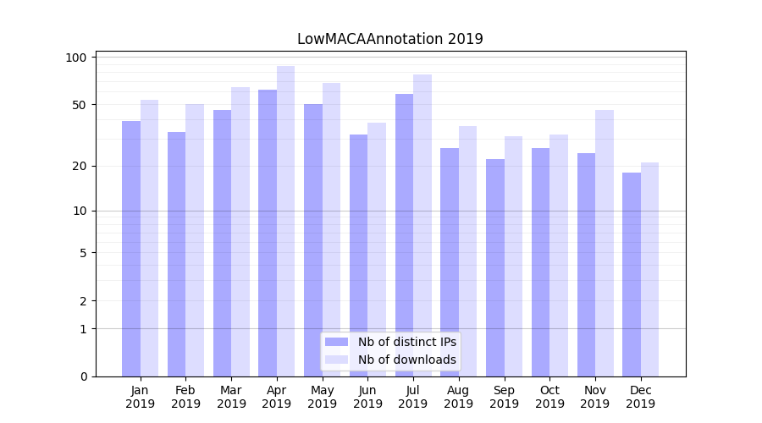
Task: Click the August distinct IPs bar
Action: coord(450,261)
